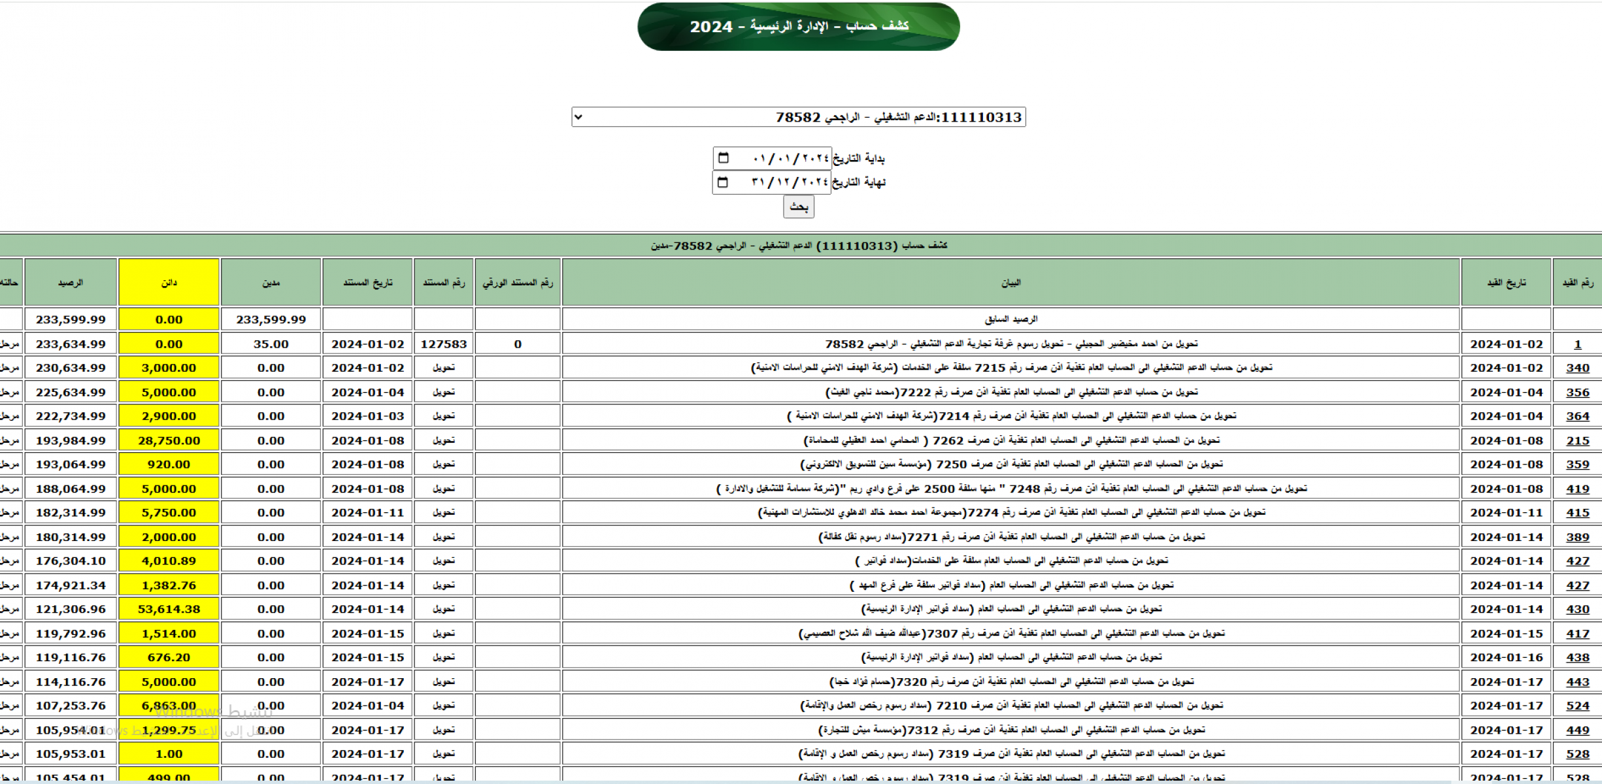The height and width of the screenshot is (784, 1602).
Task: Open the account selection dropdown
Action: [798, 117]
